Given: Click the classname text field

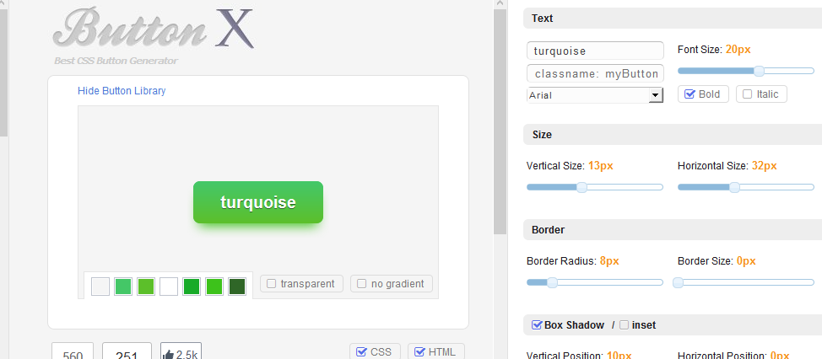Looking at the screenshot, I should coord(595,74).
